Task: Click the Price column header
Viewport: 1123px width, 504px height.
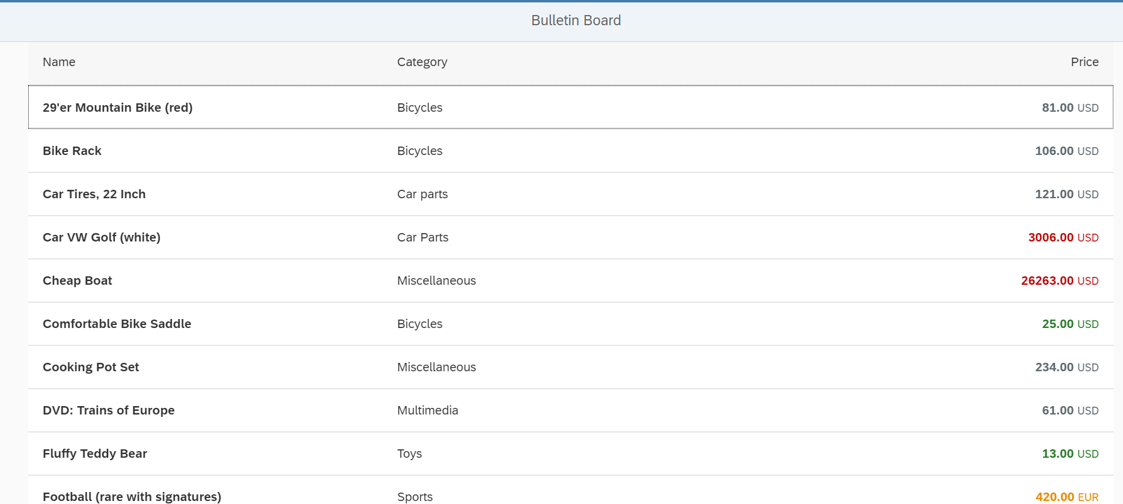Action: (1085, 62)
